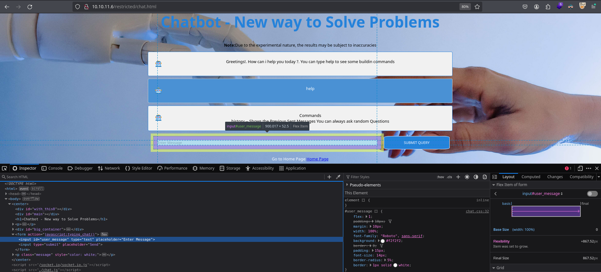The width and height of the screenshot is (601, 272).
Task: Switch to the Network tab
Action: click(109, 168)
